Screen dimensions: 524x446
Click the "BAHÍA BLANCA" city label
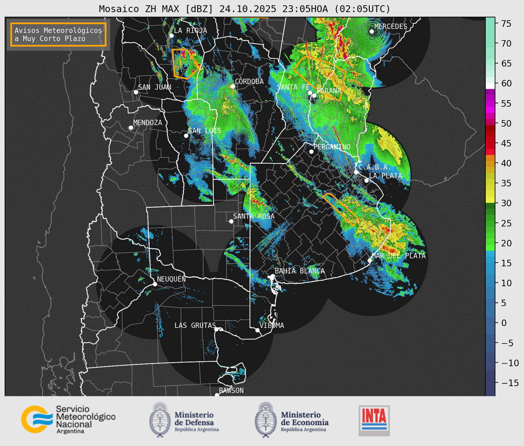(x=300, y=271)
